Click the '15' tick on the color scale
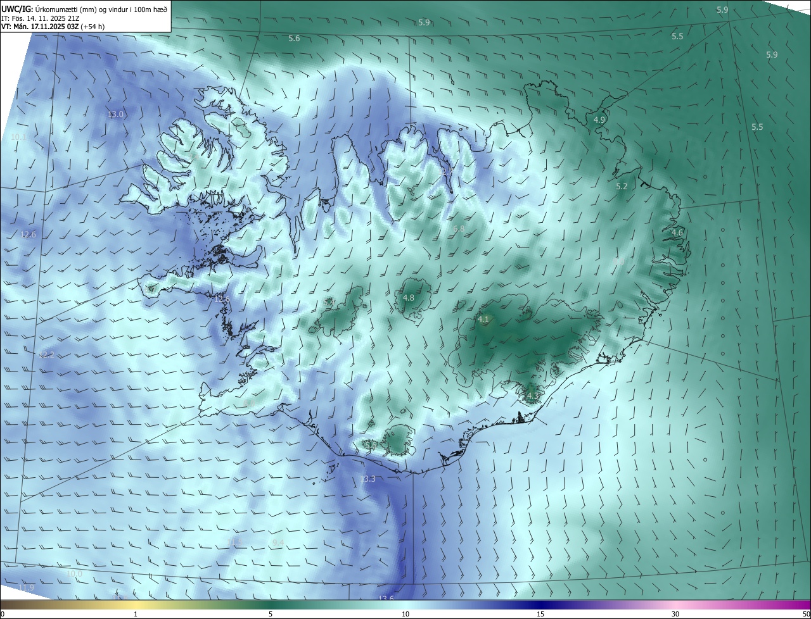This screenshot has width=811, height=619. pyautogui.click(x=540, y=614)
